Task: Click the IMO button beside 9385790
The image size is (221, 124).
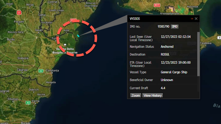Action: 175,26
